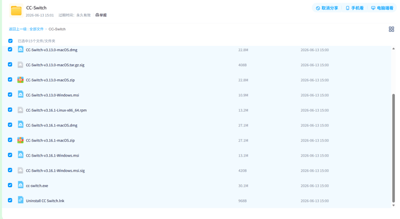Open file name CC-Switch-v3.13.0-macOS.dmg
The width and height of the screenshot is (400, 219).
coord(51,50)
